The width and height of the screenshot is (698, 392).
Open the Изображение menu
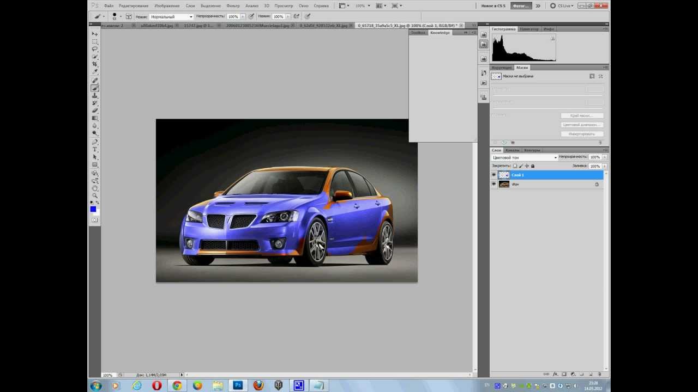pos(167,6)
